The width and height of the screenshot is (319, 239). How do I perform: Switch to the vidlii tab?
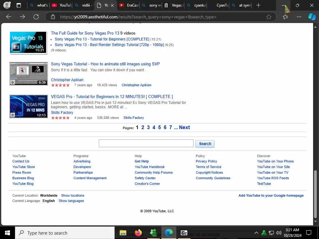[84, 5]
